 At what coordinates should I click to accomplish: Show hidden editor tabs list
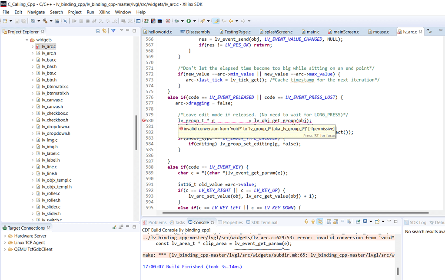(x=429, y=31)
